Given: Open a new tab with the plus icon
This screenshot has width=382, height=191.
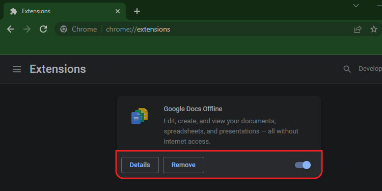Looking at the screenshot, I should (137, 11).
